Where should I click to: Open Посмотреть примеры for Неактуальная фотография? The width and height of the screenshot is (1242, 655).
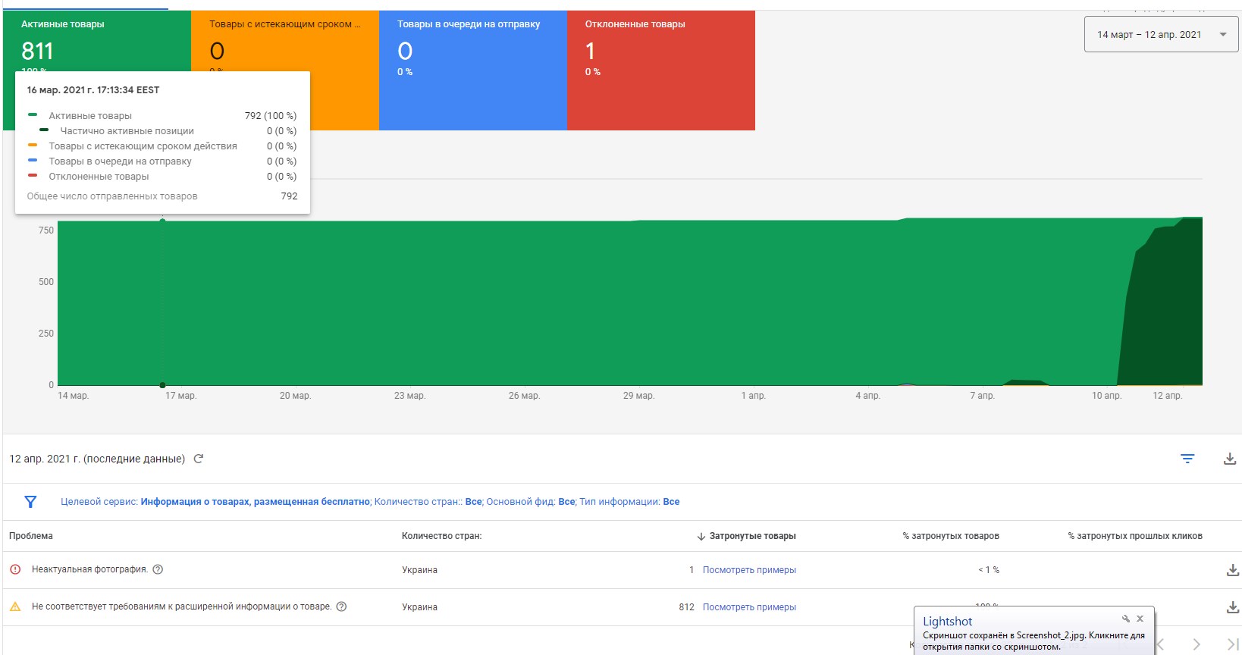(749, 570)
